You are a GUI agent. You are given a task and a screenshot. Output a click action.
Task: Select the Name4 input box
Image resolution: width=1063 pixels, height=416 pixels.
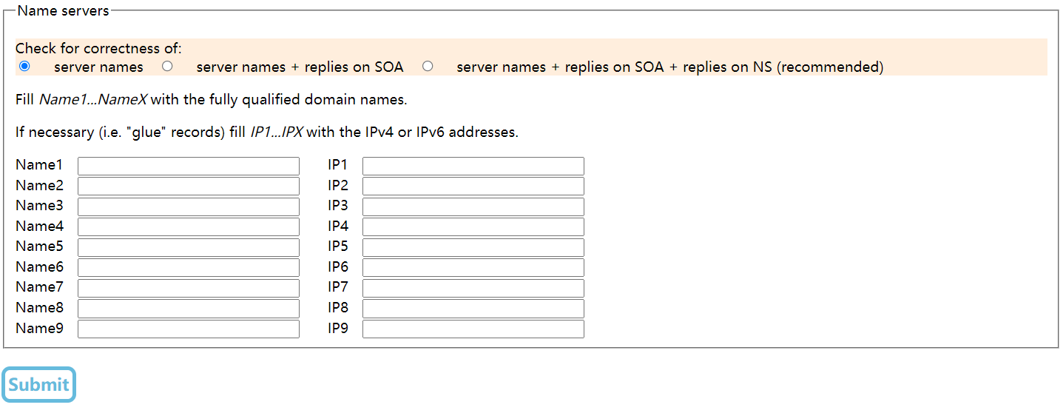(189, 227)
